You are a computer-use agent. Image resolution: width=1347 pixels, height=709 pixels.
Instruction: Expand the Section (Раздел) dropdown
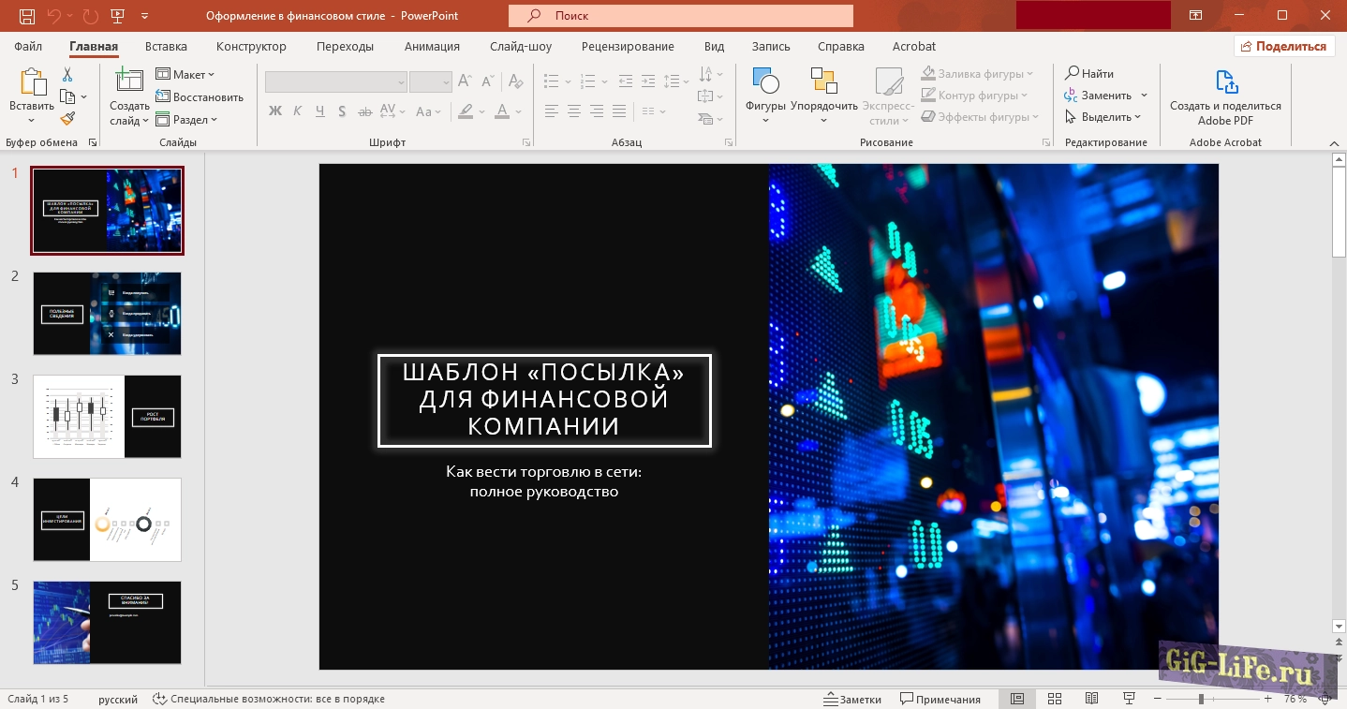187,120
